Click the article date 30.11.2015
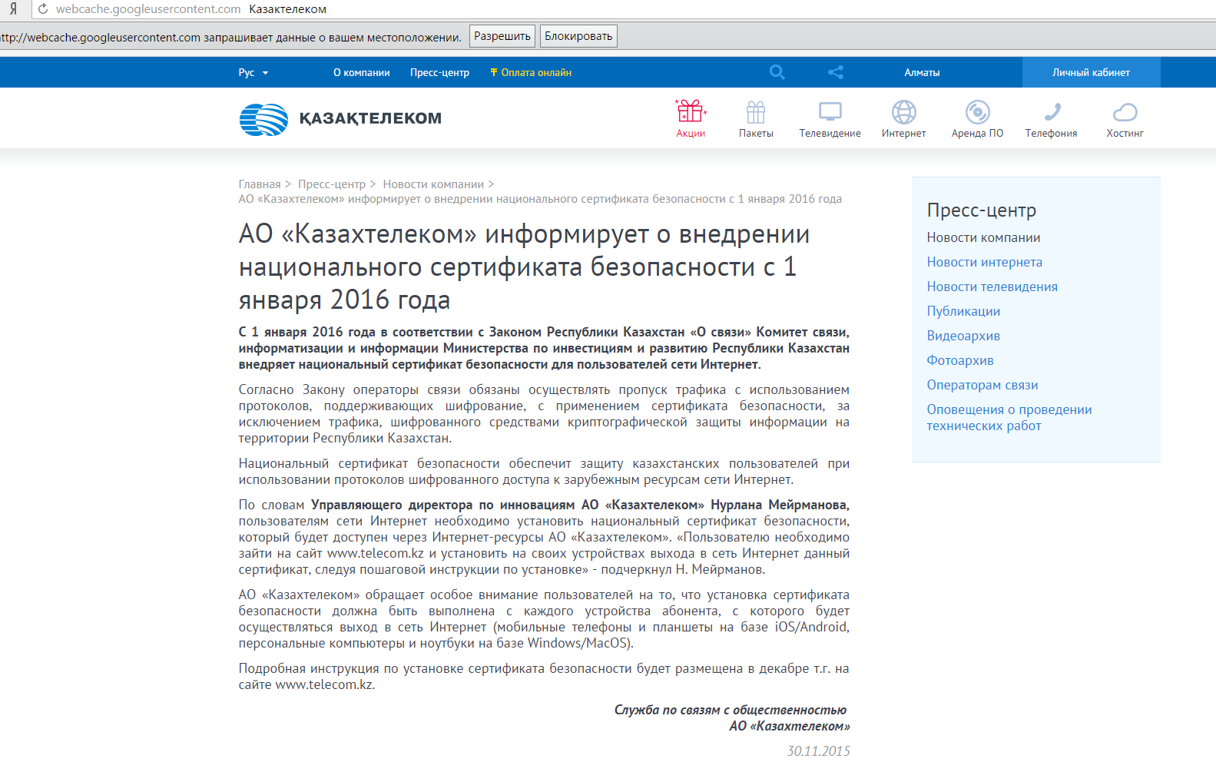Viewport: 1216px width, 772px height. (x=818, y=751)
